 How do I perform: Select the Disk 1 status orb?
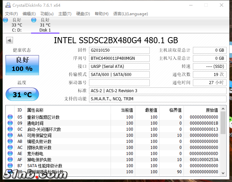(x=34, y=20)
